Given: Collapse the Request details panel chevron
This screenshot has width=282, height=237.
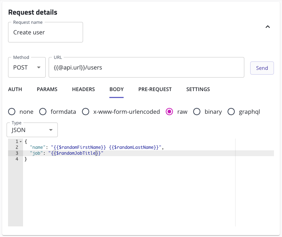Looking at the screenshot, I should pos(268,27).
